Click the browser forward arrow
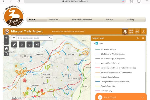 coord(11,1)
